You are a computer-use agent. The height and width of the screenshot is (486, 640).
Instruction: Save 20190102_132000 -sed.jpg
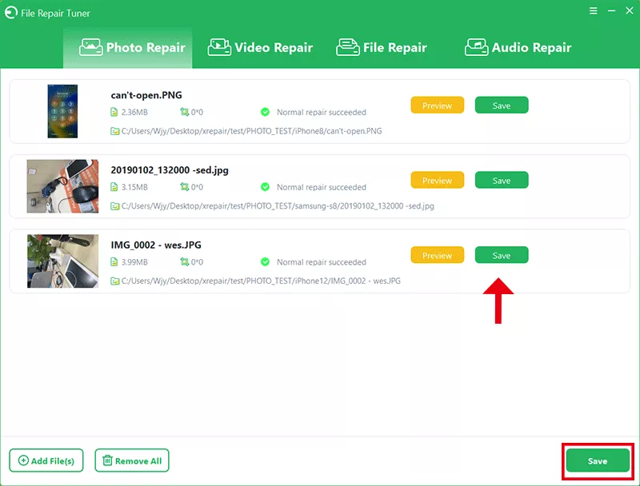tap(502, 180)
